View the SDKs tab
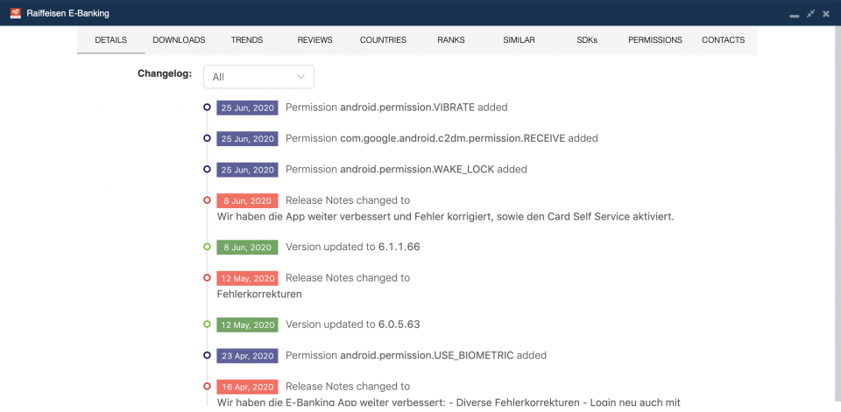841x412 pixels. (587, 39)
